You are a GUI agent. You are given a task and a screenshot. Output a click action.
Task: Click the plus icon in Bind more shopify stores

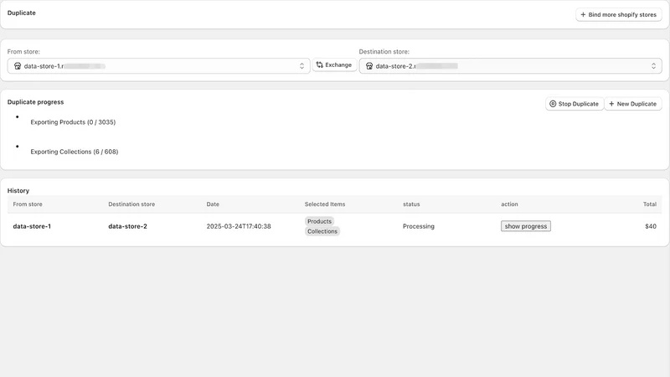(583, 14)
